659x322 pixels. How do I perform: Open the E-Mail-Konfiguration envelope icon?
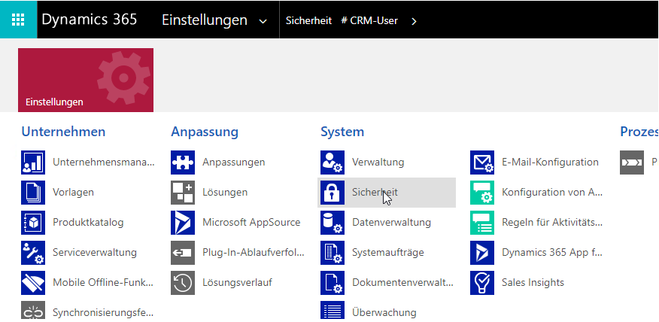click(482, 163)
